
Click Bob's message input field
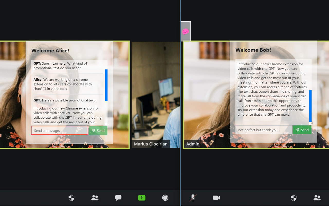pyautogui.click(x=264, y=130)
